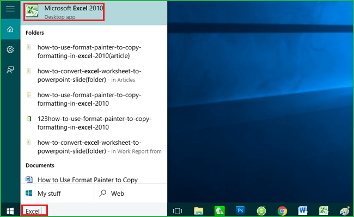Open the Paint icon on the taskbar

point(344,210)
